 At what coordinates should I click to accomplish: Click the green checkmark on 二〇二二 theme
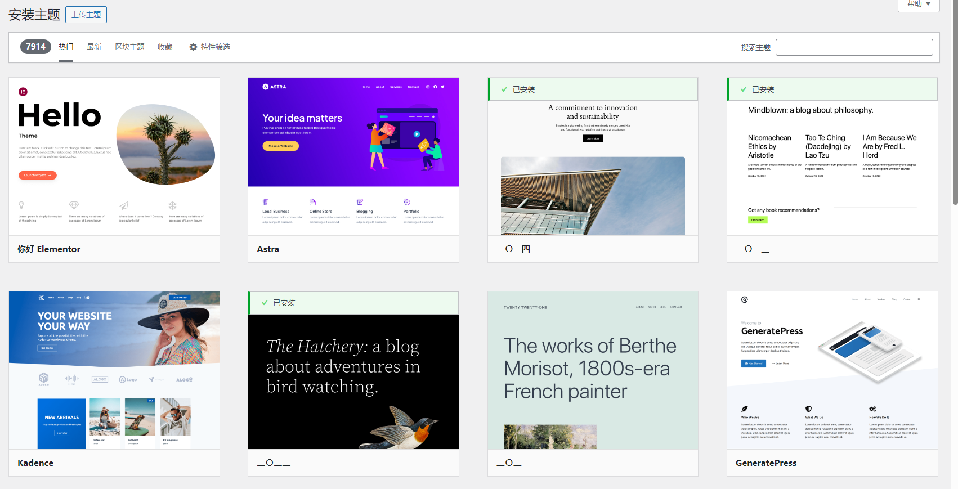[x=265, y=303]
